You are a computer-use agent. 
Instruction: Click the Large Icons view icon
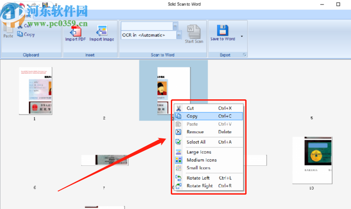(178, 152)
